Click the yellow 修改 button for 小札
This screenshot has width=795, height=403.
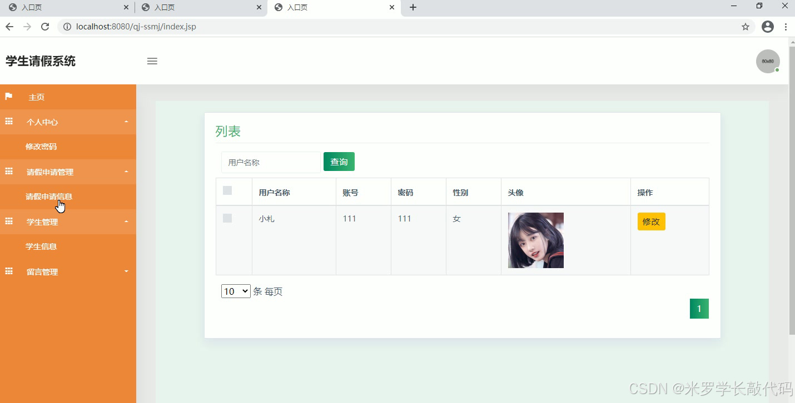tap(650, 221)
